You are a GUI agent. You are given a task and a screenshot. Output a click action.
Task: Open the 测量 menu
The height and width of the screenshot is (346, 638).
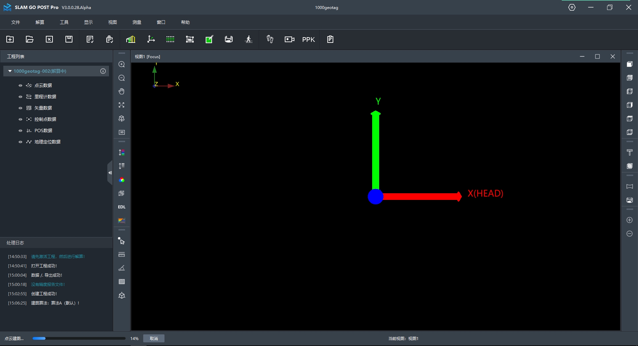pos(137,22)
